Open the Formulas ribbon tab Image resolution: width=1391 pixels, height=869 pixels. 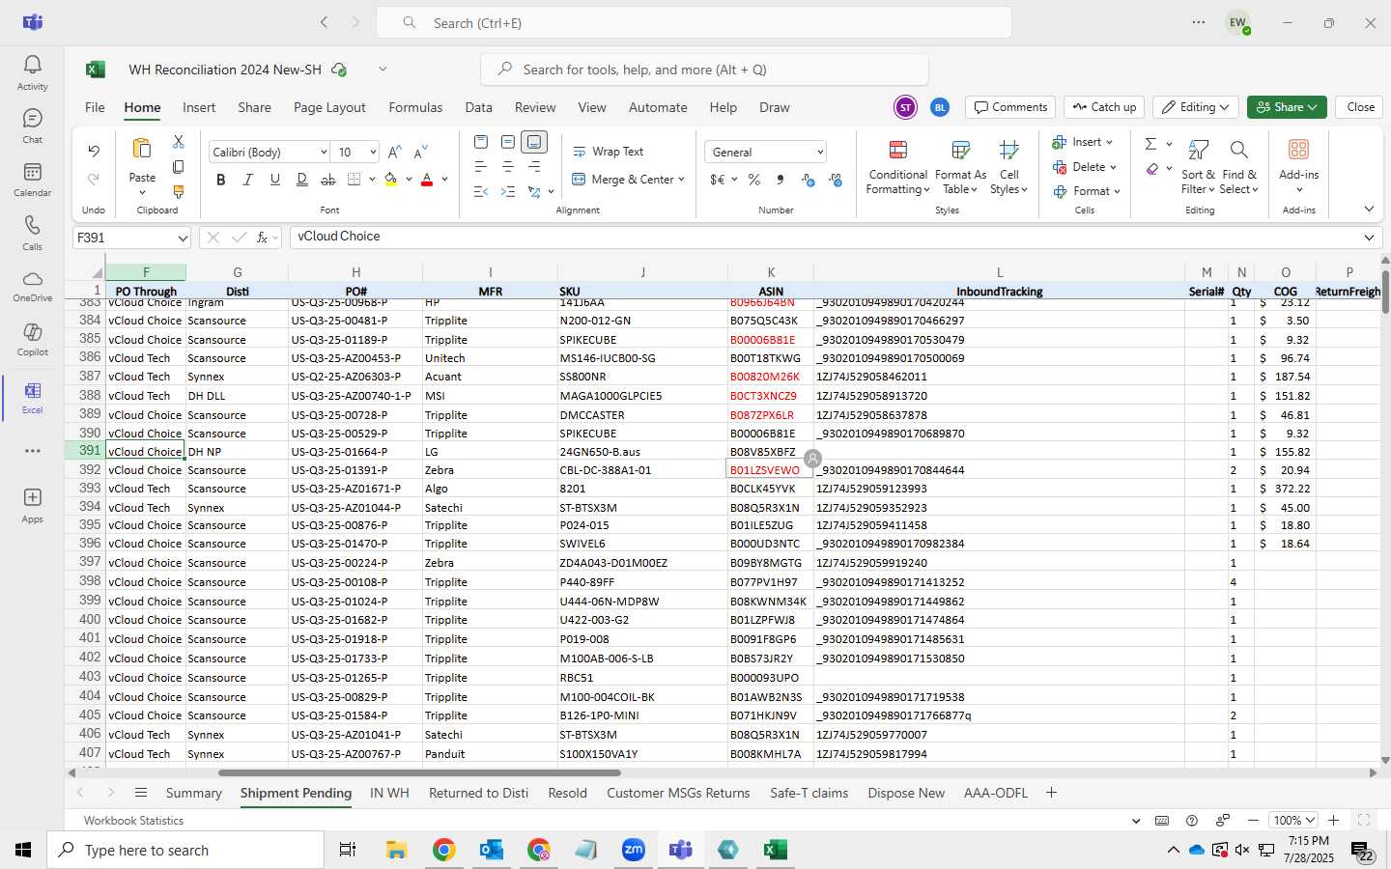point(415,107)
